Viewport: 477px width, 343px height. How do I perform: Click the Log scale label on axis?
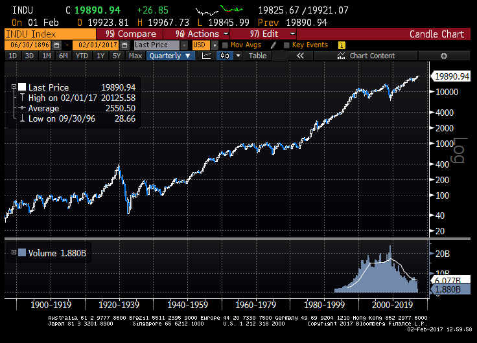[458, 150]
